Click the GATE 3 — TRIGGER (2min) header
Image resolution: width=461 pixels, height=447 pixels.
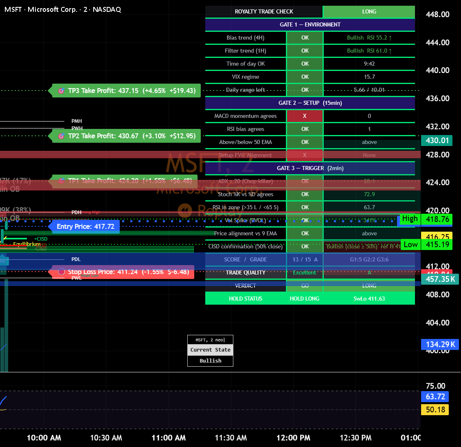[310, 168]
